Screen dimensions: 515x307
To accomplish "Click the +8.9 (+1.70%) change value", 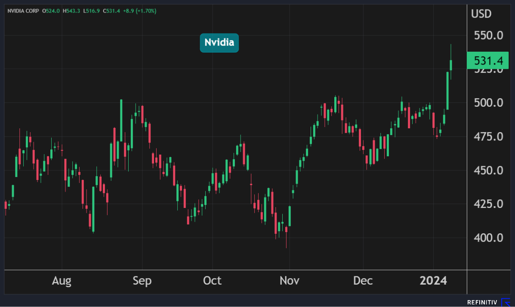I will pos(139,11).
